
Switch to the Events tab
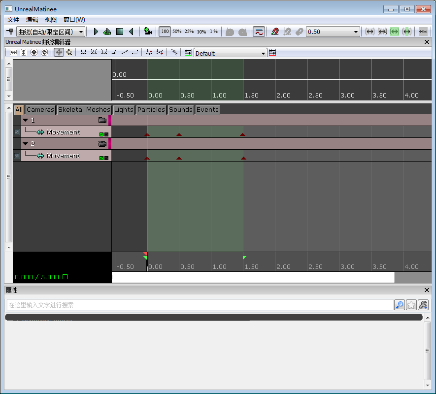[207, 109]
